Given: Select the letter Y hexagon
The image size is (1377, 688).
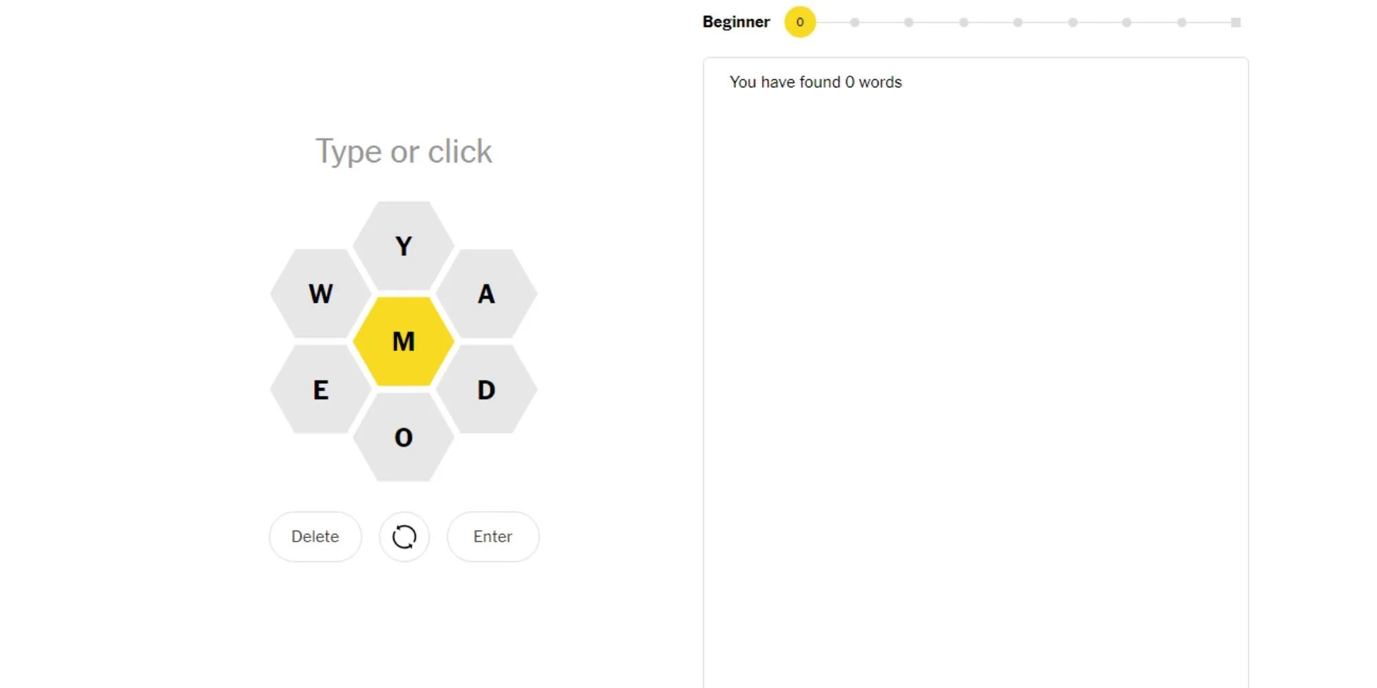Looking at the screenshot, I should click(403, 246).
